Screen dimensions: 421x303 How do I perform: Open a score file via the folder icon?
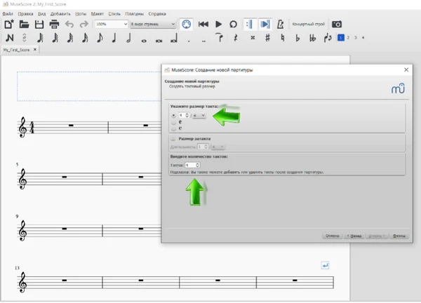pos(24,24)
